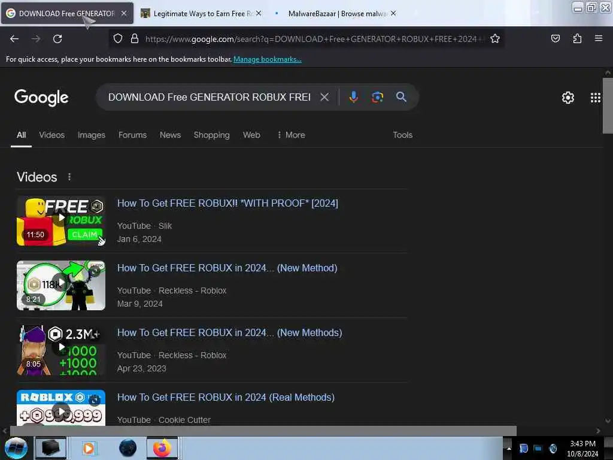
Task: Submit search with the magnifier icon
Action: point(401,97)
